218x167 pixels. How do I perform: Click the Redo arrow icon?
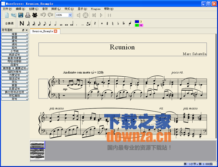point(51,15)
